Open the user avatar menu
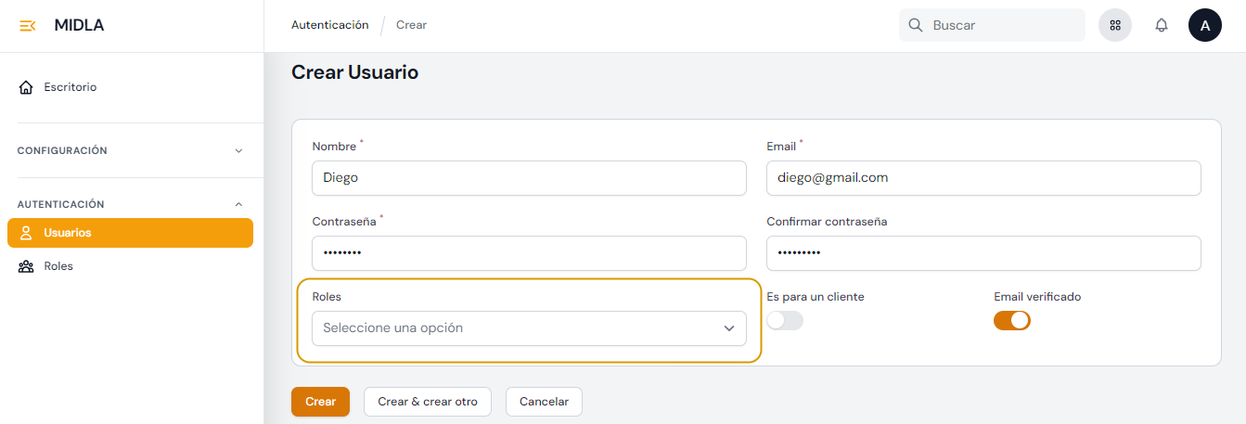Viewport: 1246px width, 424px height. [x=1204, y=26]
